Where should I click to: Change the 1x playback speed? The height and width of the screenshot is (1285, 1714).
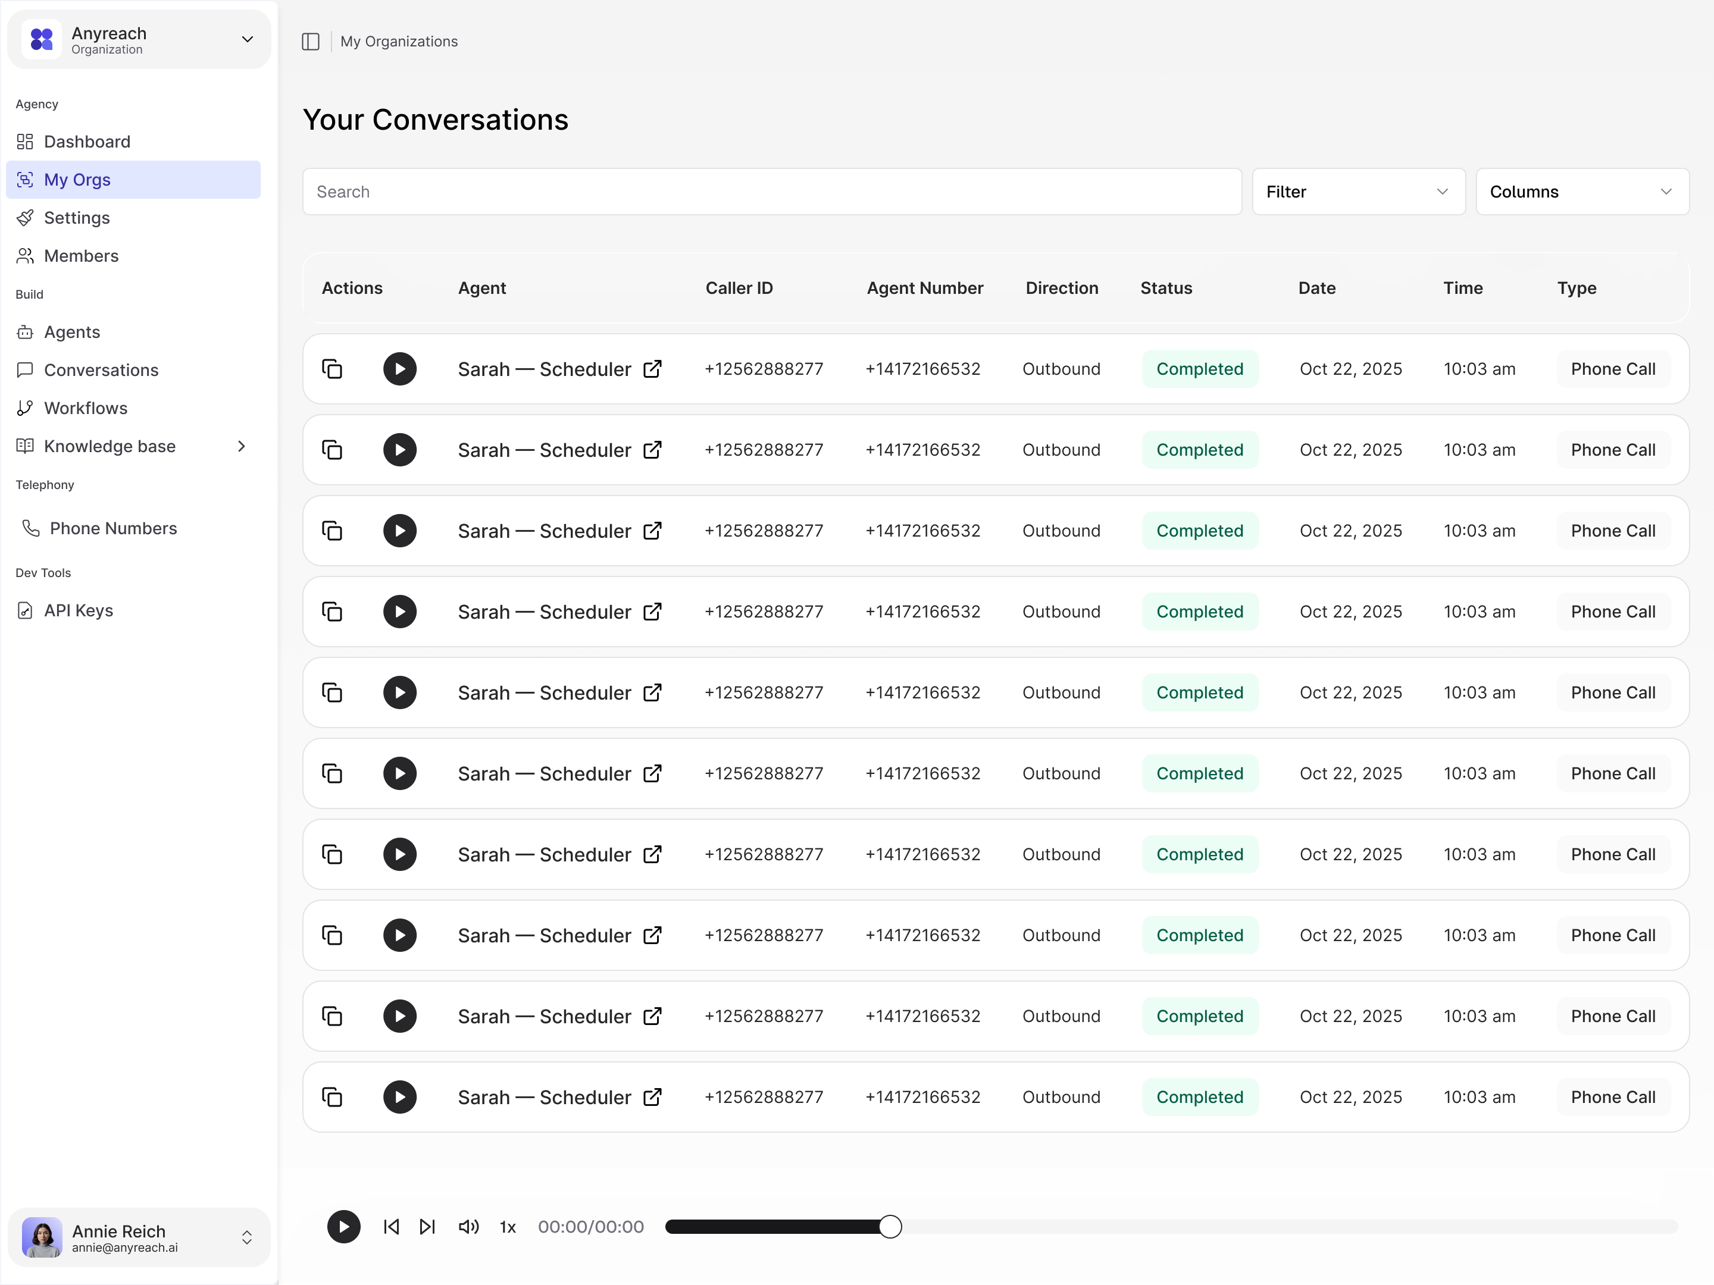[x=508, y=1227]
